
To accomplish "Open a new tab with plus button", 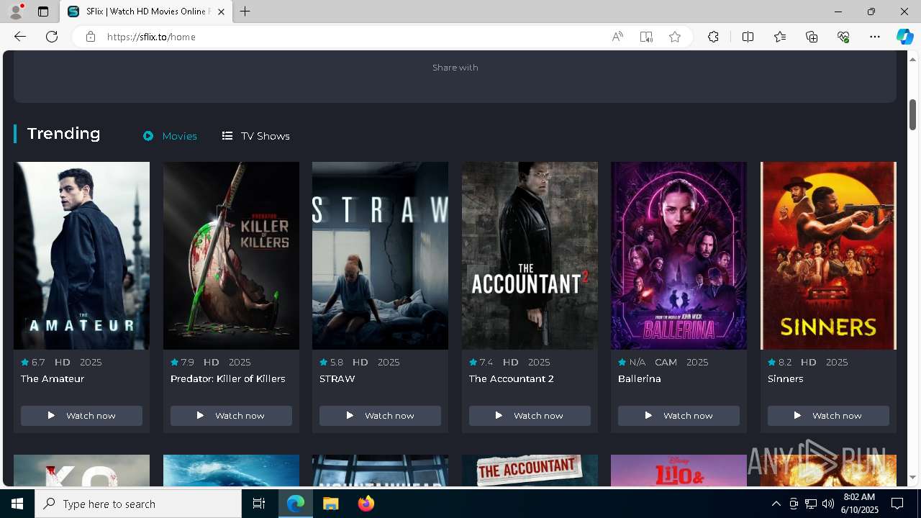I will click(245, 12).
